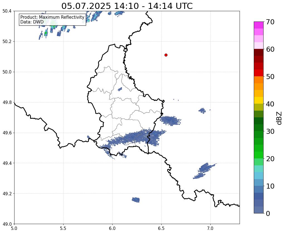The width and height of the screenshot is (285, 233).
Task: Click the 0 tick label on the colorbar
Action: point(268,213)
